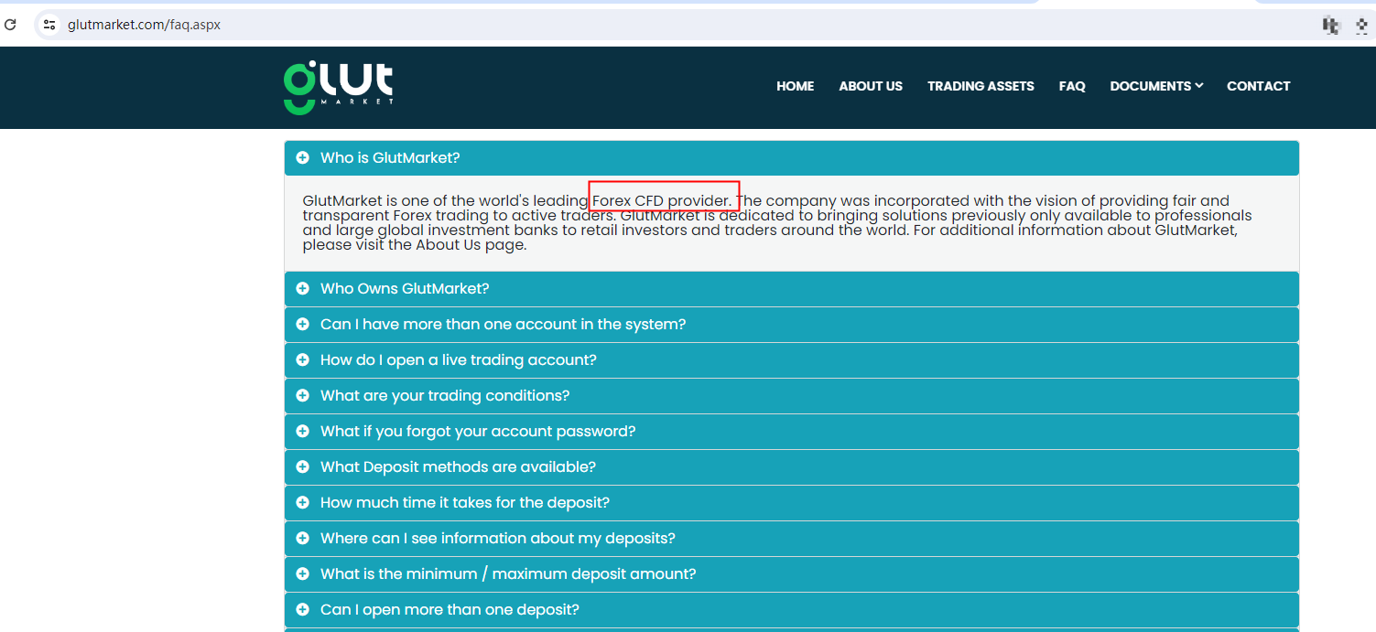
Task: Collapse the 'Who is GlutMarket?' section
Action: 792,158
